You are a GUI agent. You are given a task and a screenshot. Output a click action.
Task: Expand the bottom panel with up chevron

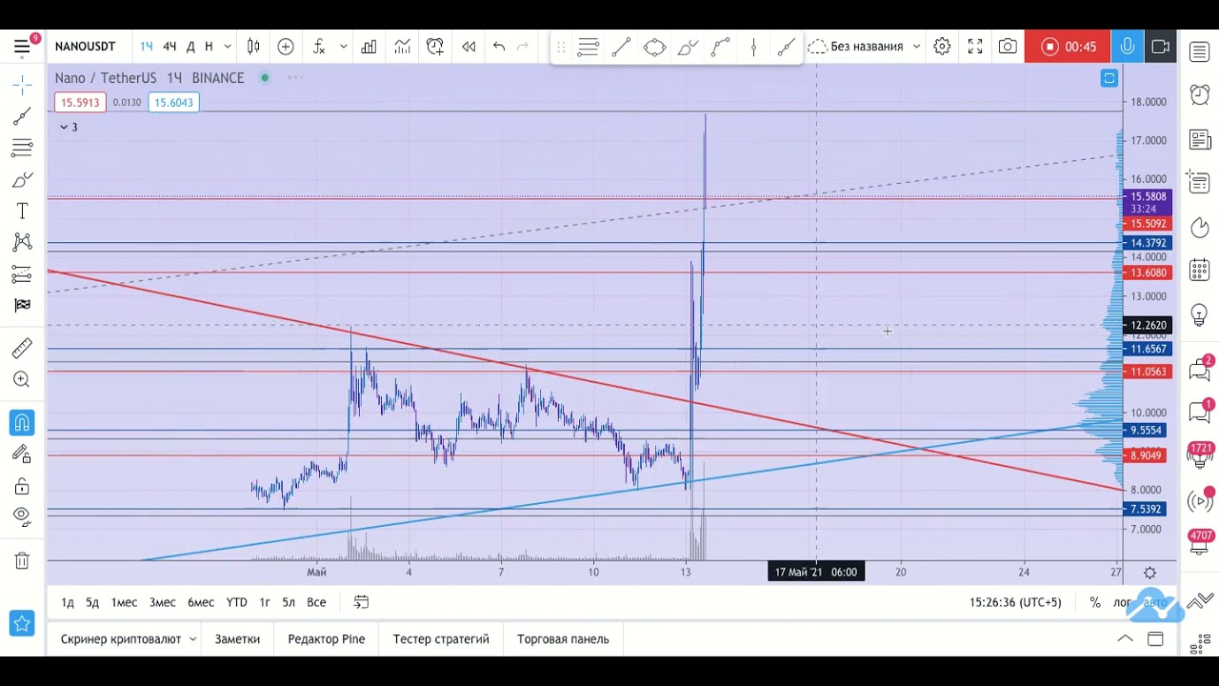1125,639
